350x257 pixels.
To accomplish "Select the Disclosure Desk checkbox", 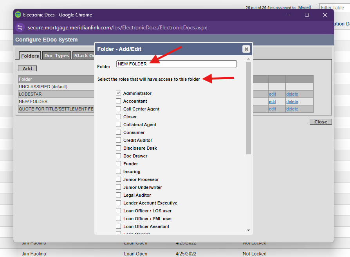I will click(x=118, y=148).
